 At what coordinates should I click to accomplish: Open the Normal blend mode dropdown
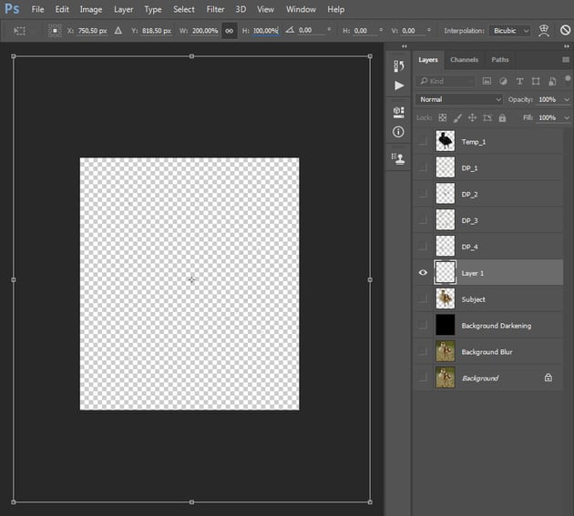point(459,99)
